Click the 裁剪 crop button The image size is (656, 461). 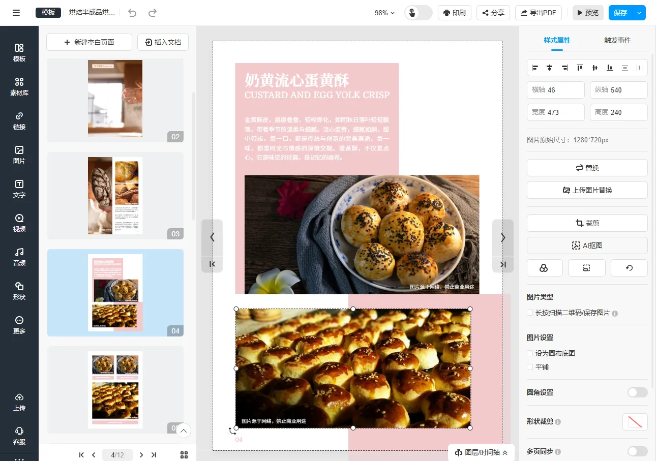pos(587,223)
